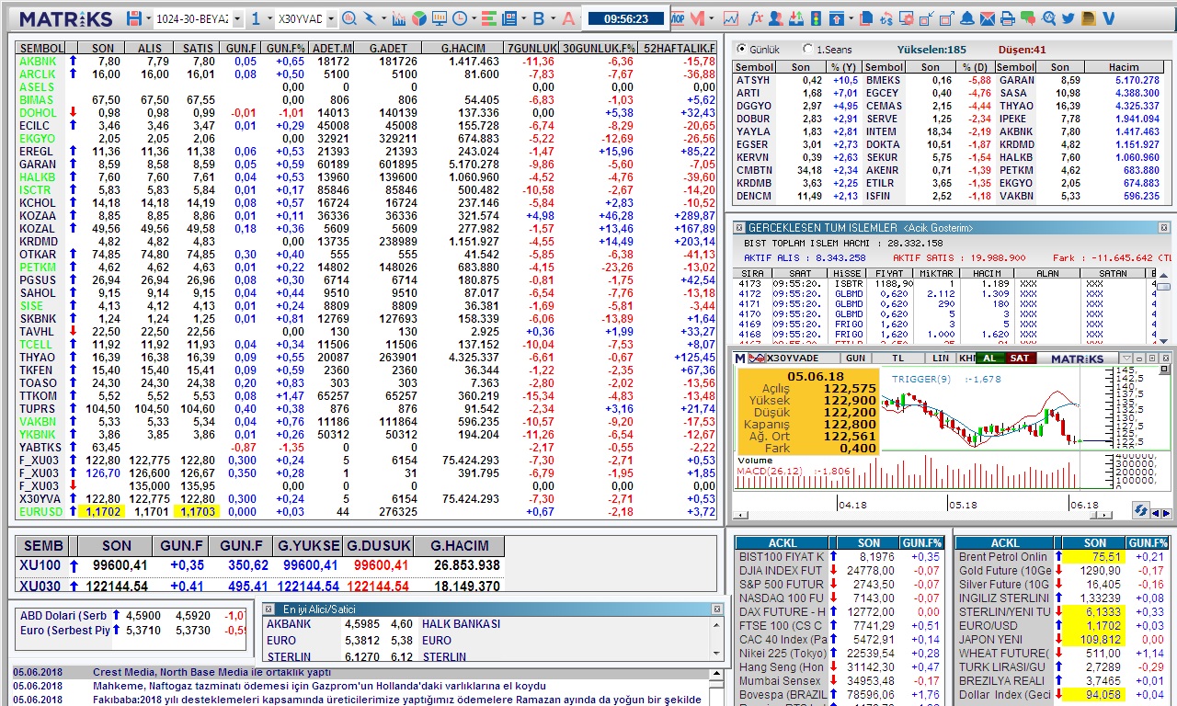Viewport: 1177px width, 706px height.
Task: Select the THYAO row in watchlist
Action: [367, 358]
